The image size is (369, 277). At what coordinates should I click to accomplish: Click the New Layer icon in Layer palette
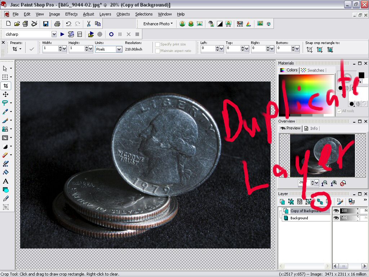[283, 201]
